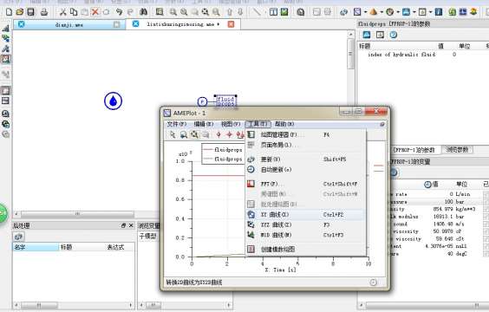Toggle the saved checkbox in the kg/m**3 row

click(486, 209)
